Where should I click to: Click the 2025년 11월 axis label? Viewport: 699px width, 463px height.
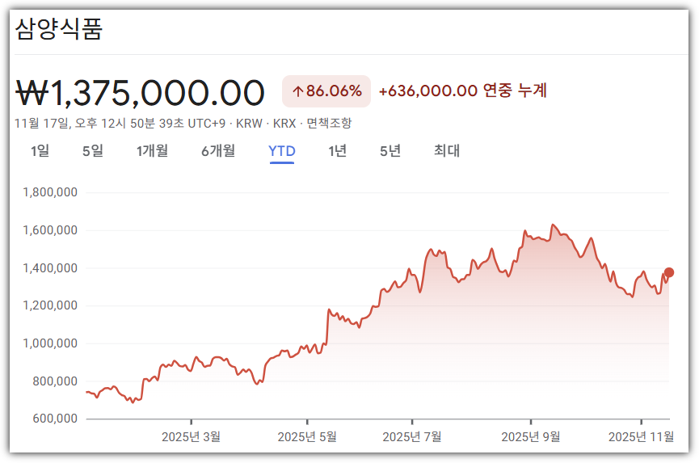coord(641,436)
